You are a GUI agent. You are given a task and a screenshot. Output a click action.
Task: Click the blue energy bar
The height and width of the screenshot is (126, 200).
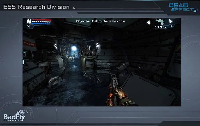click(x=41, y=24)
